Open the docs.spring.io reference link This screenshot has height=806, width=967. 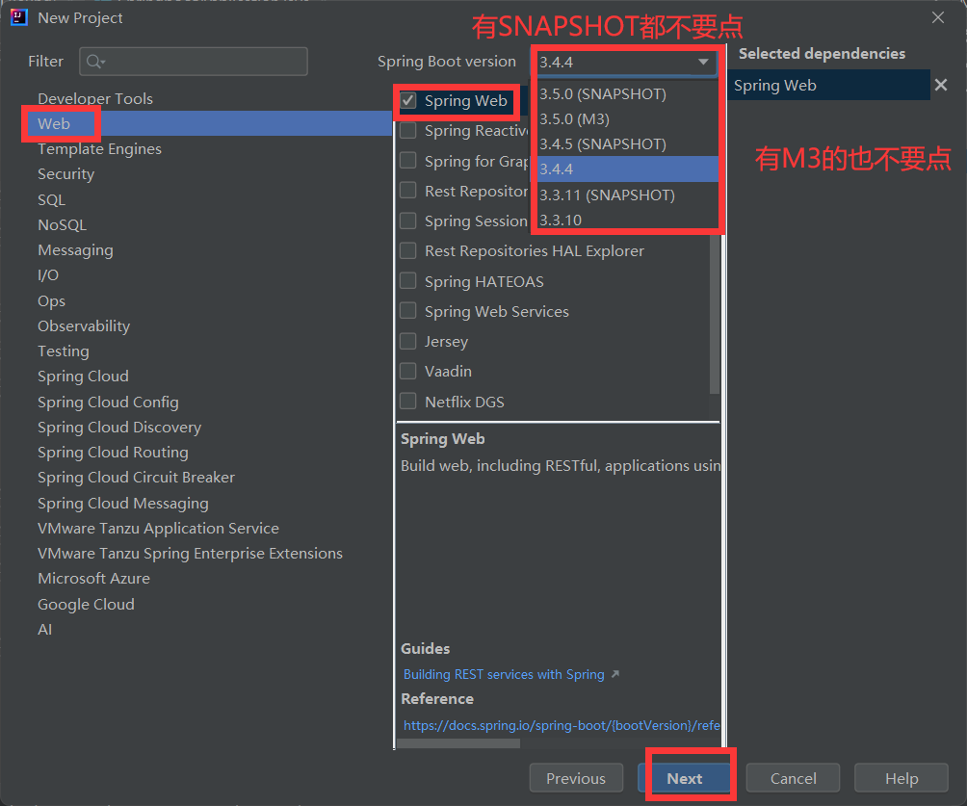562,725
